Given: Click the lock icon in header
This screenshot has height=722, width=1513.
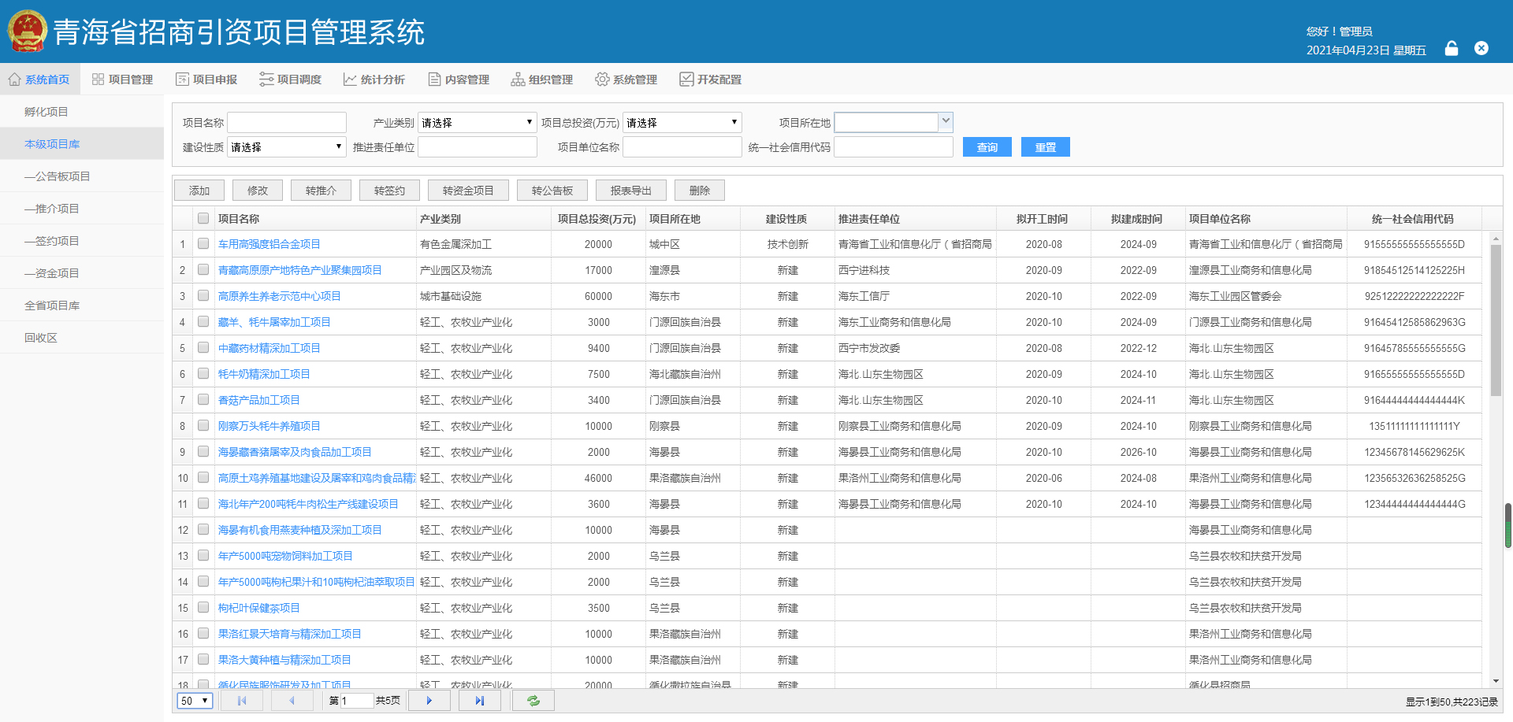Looking at the screenshot, I should 1451,49.
